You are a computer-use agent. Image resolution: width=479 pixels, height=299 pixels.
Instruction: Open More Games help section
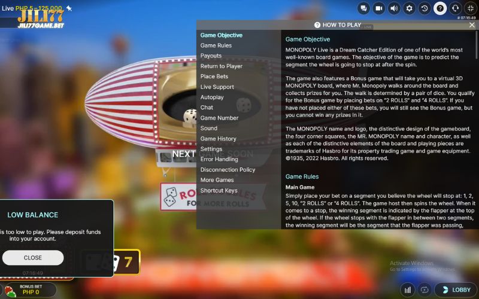tap(217, 180)
